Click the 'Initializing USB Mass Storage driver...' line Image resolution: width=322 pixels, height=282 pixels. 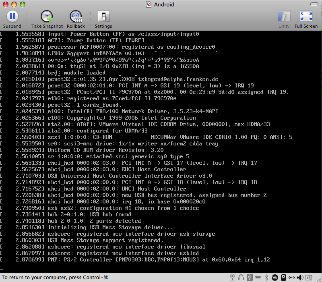110,227
